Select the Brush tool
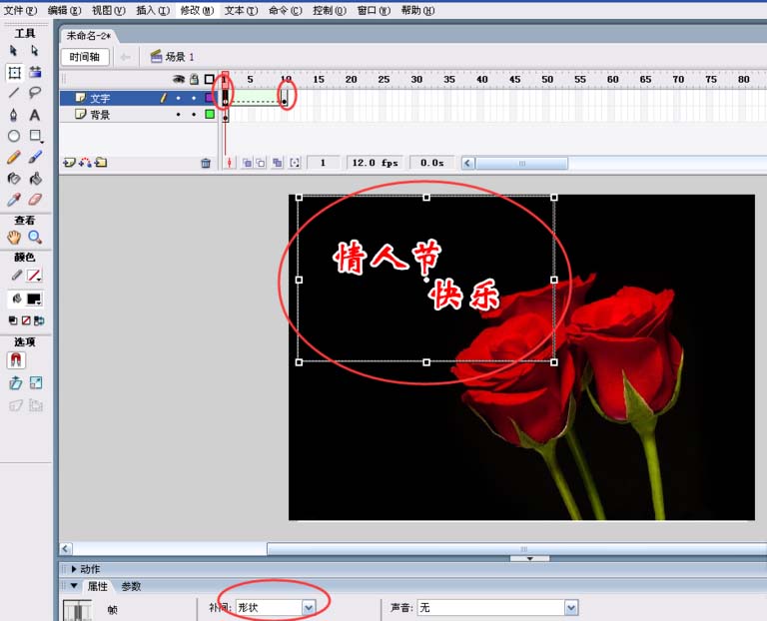The image size is (767, 621). 35,157
